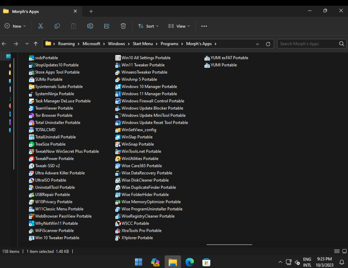The image size is (348, 268).
Task: Select Tweak-SSD v2 shortcut
Action: click(x=44, y=166)
